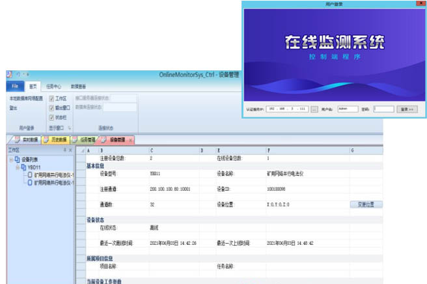Click the application icon in the title bar
Viewport: 427px width, 284px height.
[9, 75]
